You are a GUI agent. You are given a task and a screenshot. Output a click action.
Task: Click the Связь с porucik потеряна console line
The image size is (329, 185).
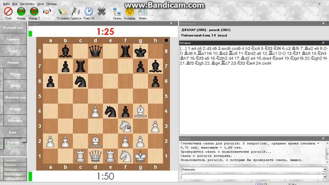coord(206,156)
